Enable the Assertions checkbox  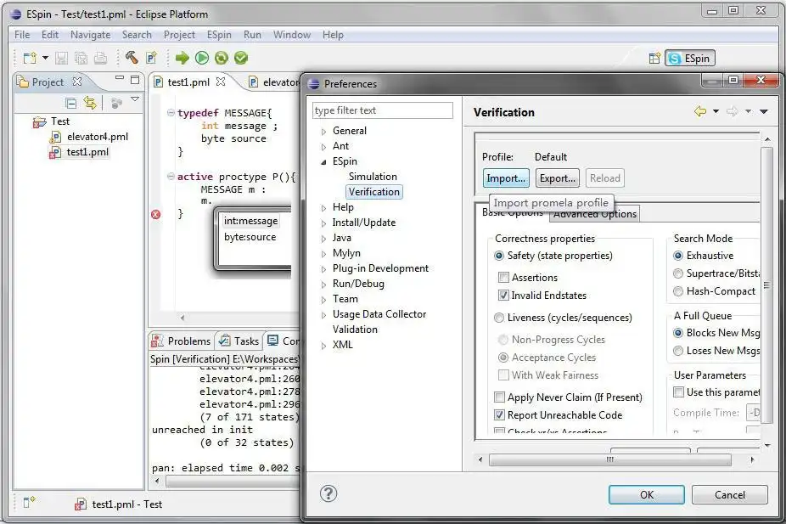(503, 278)
